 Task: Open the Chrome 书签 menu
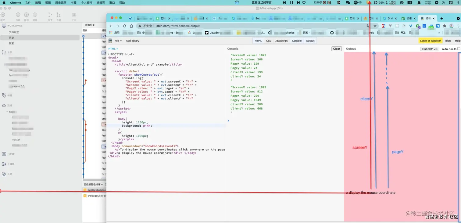tap(73, 2)
